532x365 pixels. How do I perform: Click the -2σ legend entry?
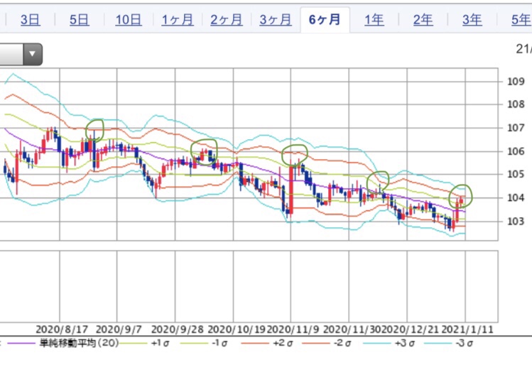[x=327, y=343]
